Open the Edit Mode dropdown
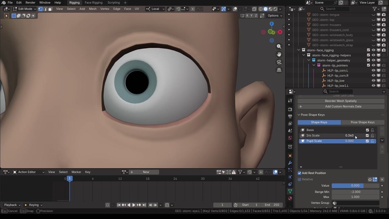 (x=24, y=9)
